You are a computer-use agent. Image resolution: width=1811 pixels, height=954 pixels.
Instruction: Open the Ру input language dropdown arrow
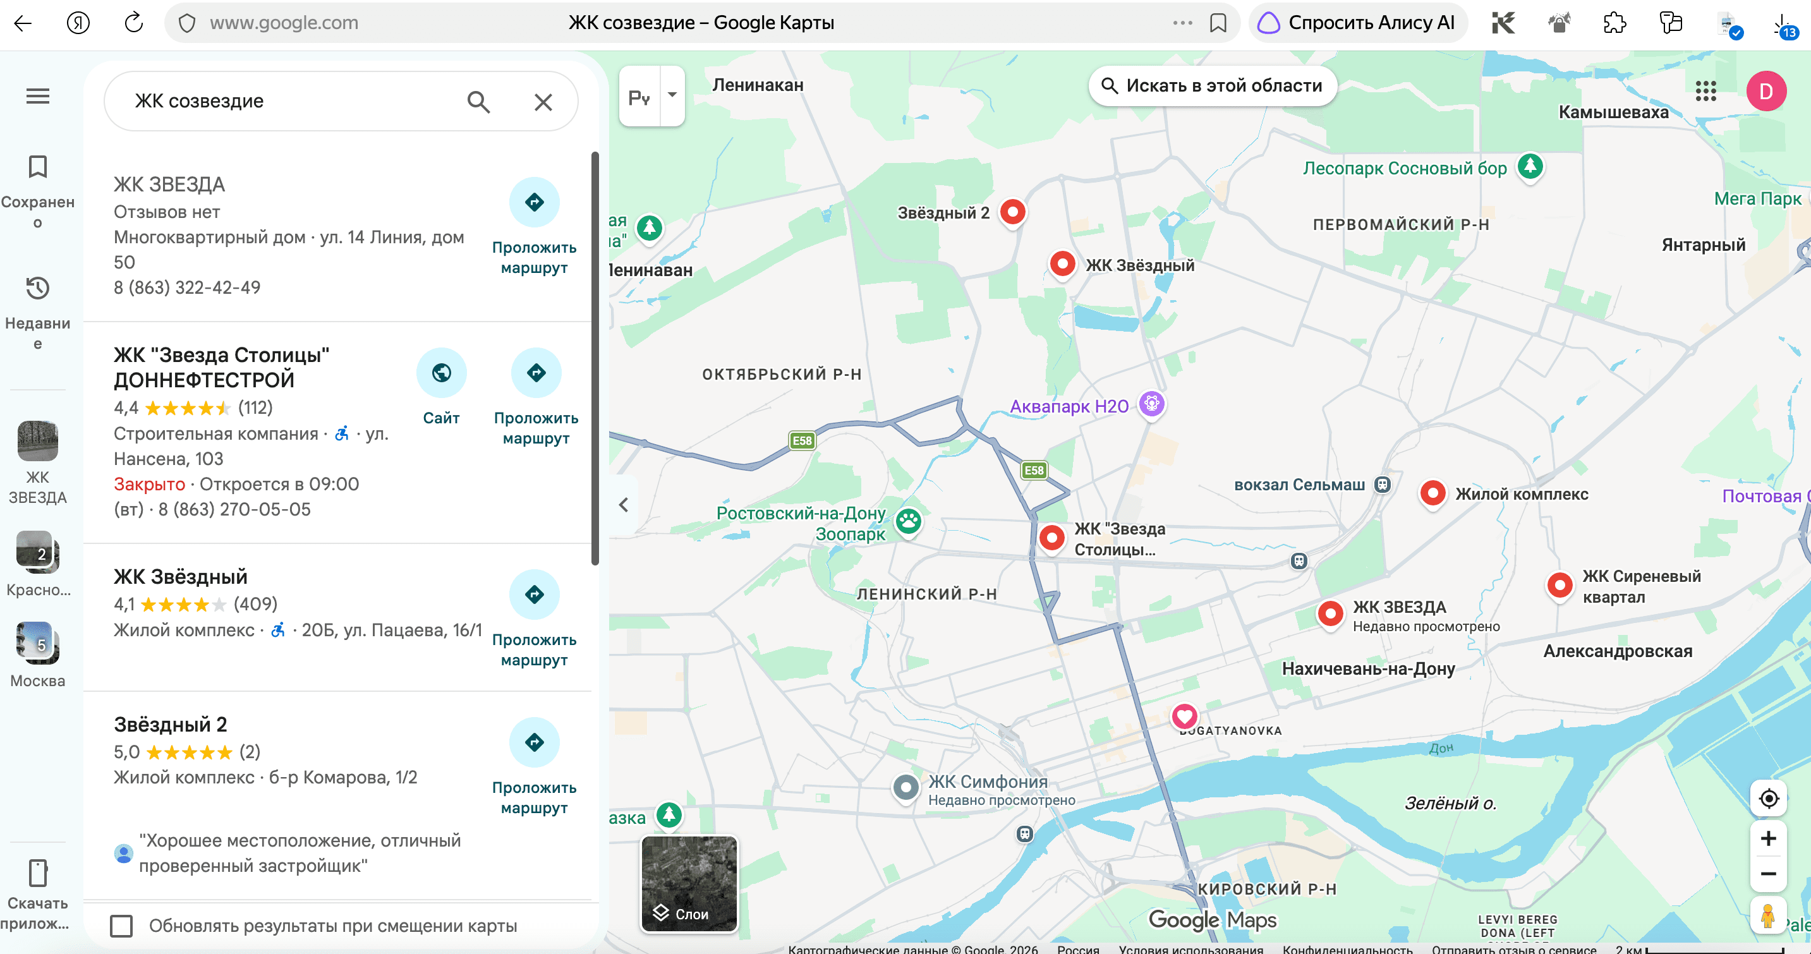672,95
